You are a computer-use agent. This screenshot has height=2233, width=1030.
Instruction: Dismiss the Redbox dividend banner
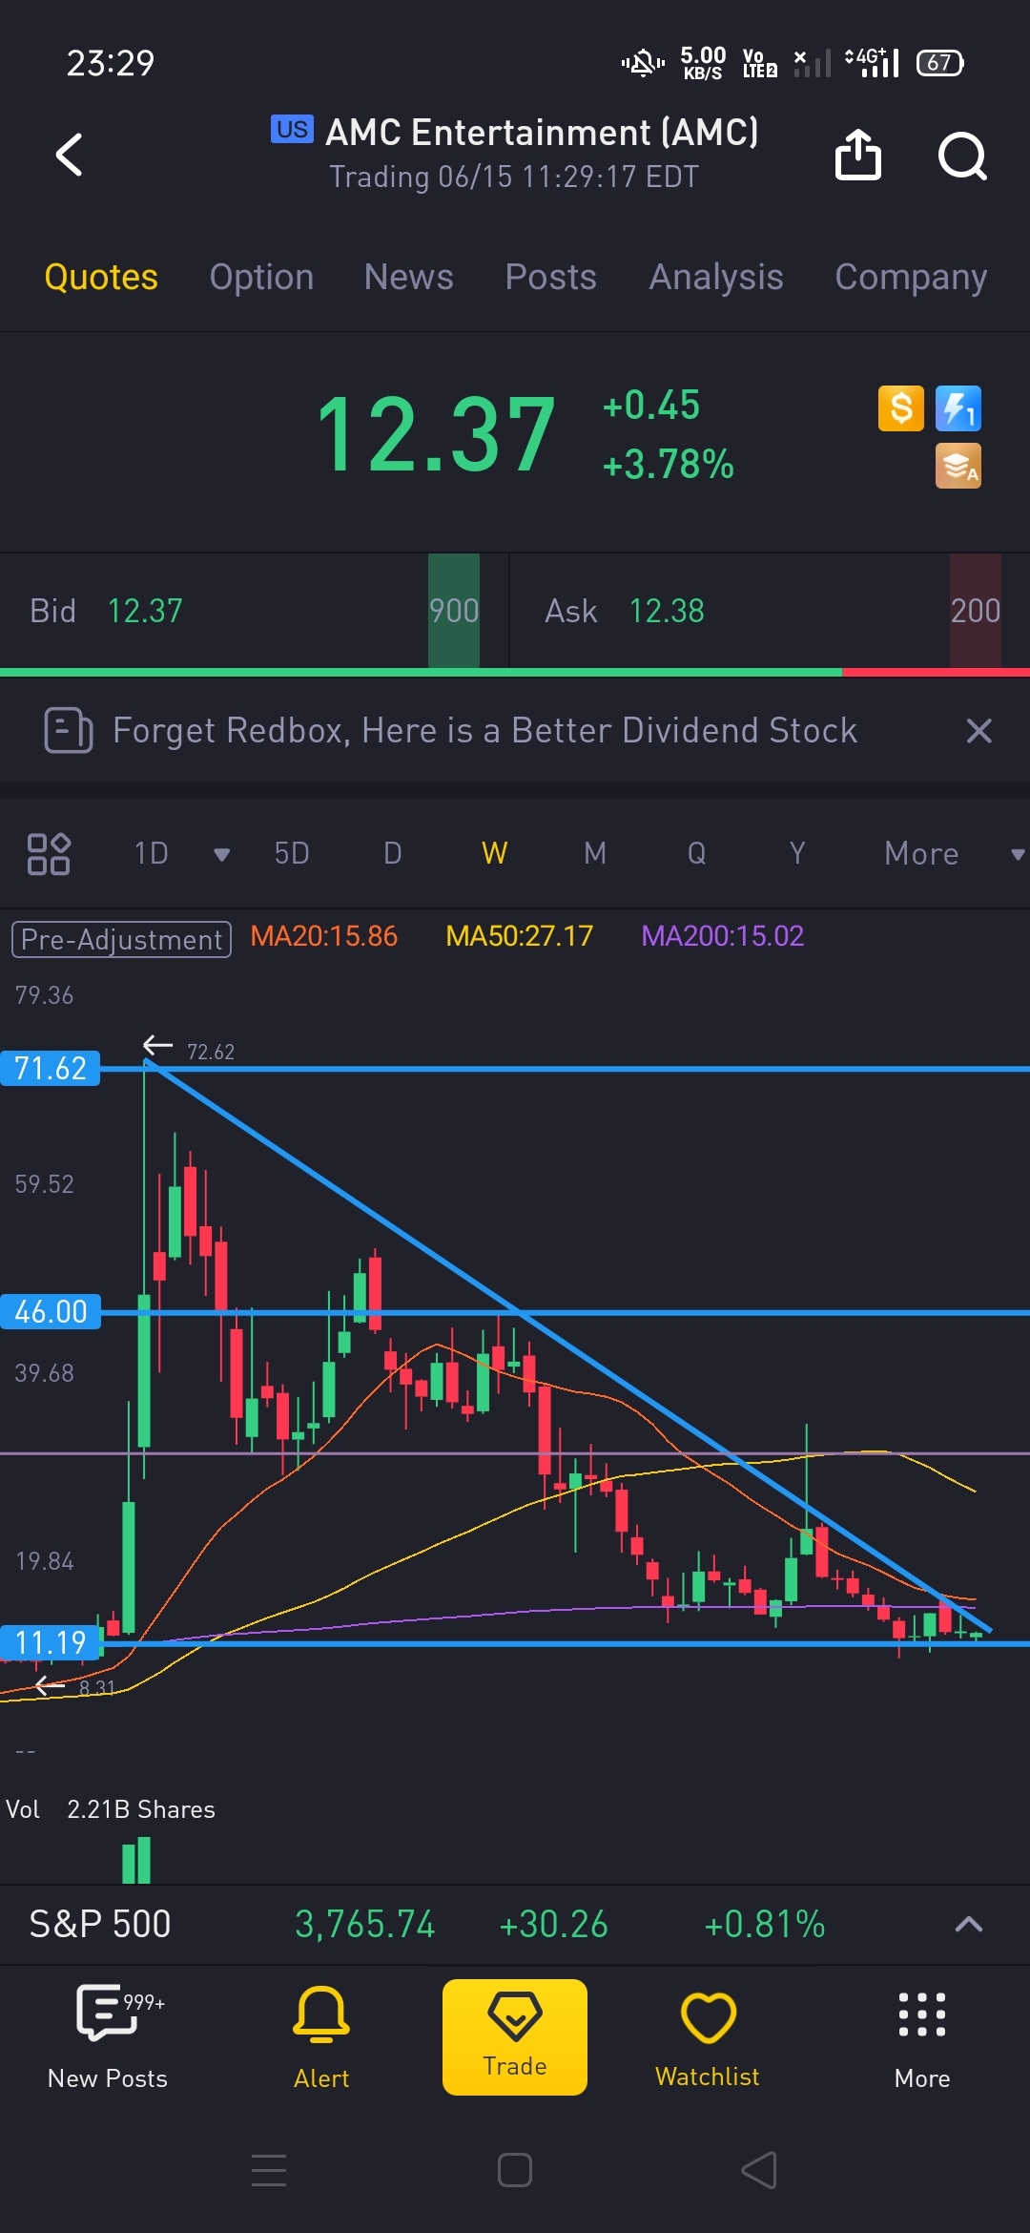[979, 731]
